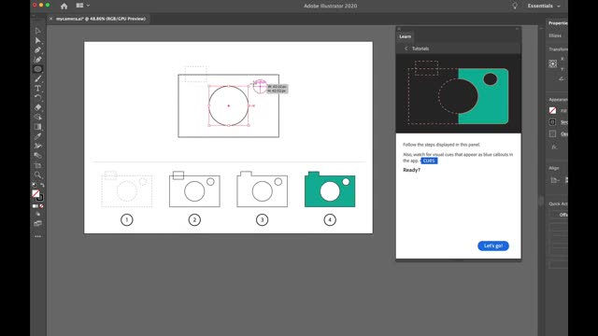Select the Eraser tool

coord(37,107)
